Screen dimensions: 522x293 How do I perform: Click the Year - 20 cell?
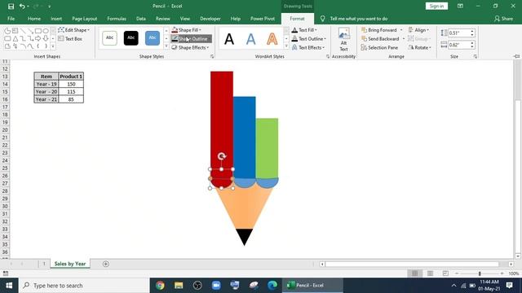(x=46, y=92)
